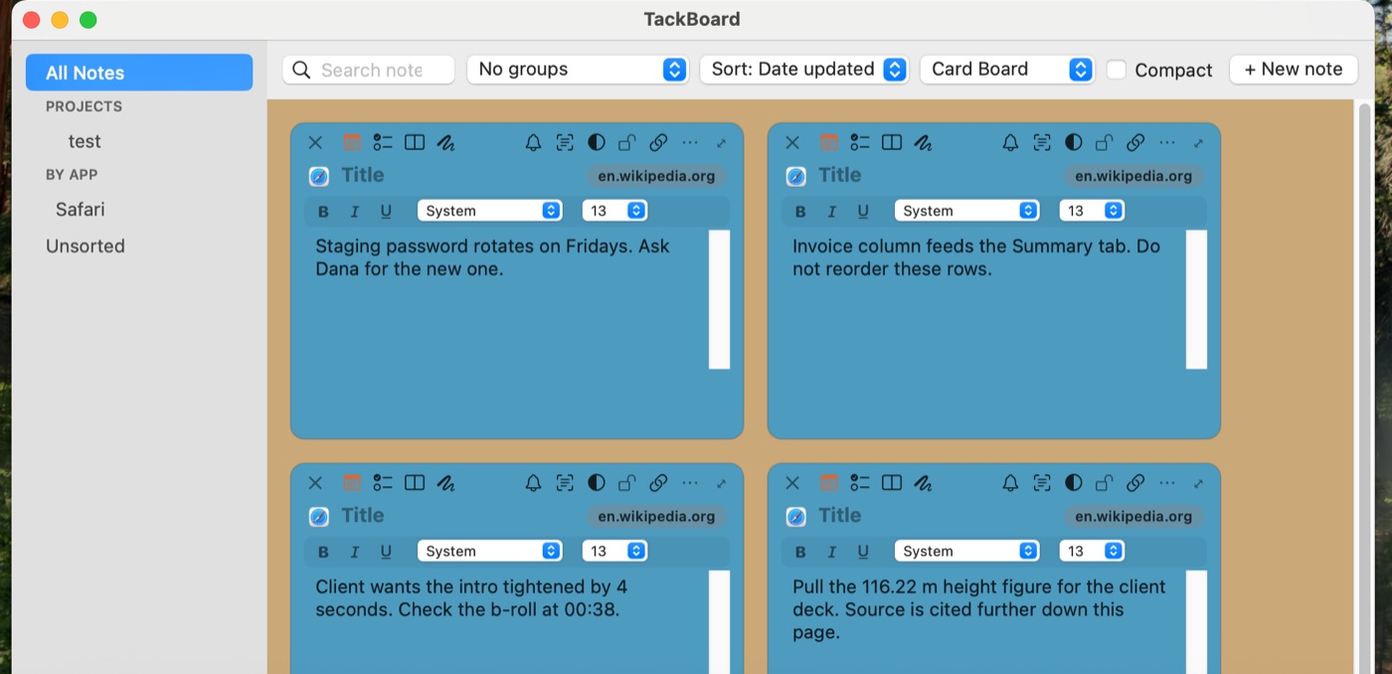Click the orange window icon on Invoice column note
The width and height of the screenshot is (1392, 674).
[x=828, y=142]
